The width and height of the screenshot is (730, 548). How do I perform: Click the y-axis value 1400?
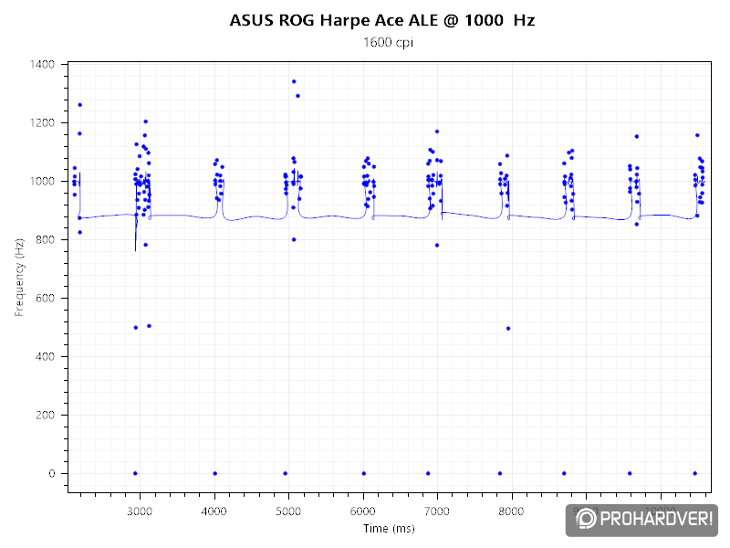[42, 64]
